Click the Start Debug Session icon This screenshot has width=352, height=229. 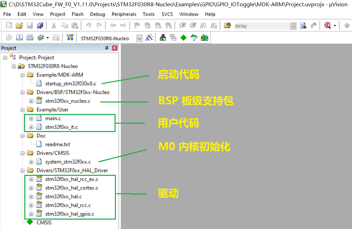point(328,25)
